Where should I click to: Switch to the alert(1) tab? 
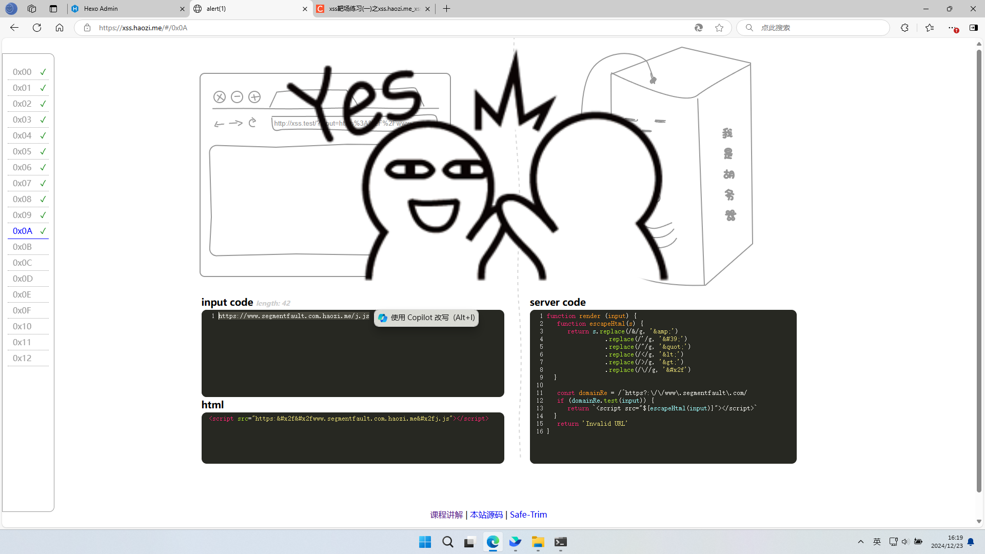251,9
